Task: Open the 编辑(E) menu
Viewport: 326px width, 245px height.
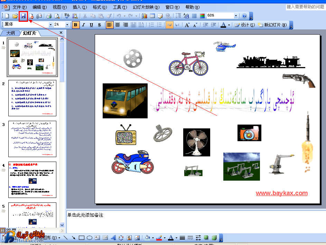Action: click(x=40, y=7)
